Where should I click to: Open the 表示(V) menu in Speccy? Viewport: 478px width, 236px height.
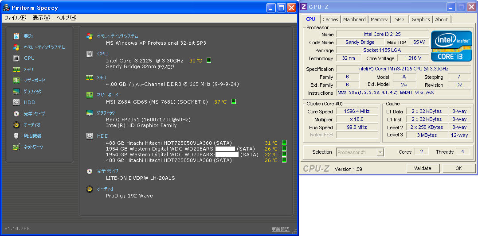(x=41, y=18)
